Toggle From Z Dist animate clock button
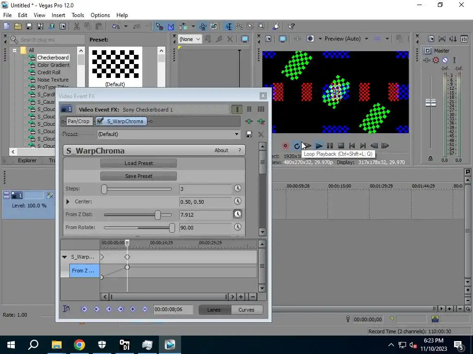The height and width of the screenshot is (354, 473). pyautogui.click(x=238, y=214)
